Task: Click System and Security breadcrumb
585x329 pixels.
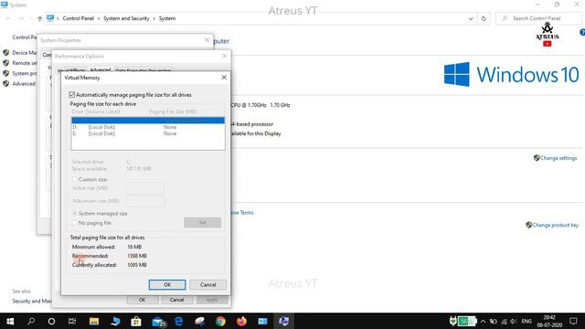Action: click(x=126, y=18)
